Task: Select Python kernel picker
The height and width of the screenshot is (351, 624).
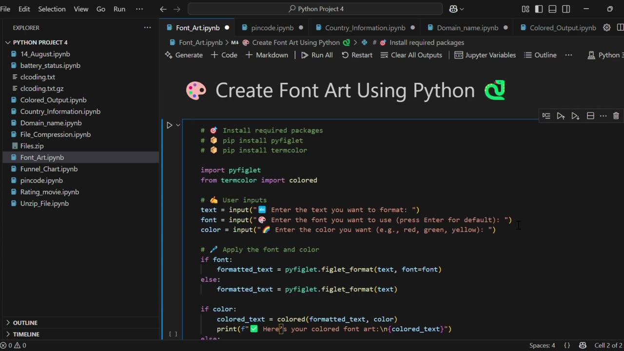Action: tap(606, 55)
